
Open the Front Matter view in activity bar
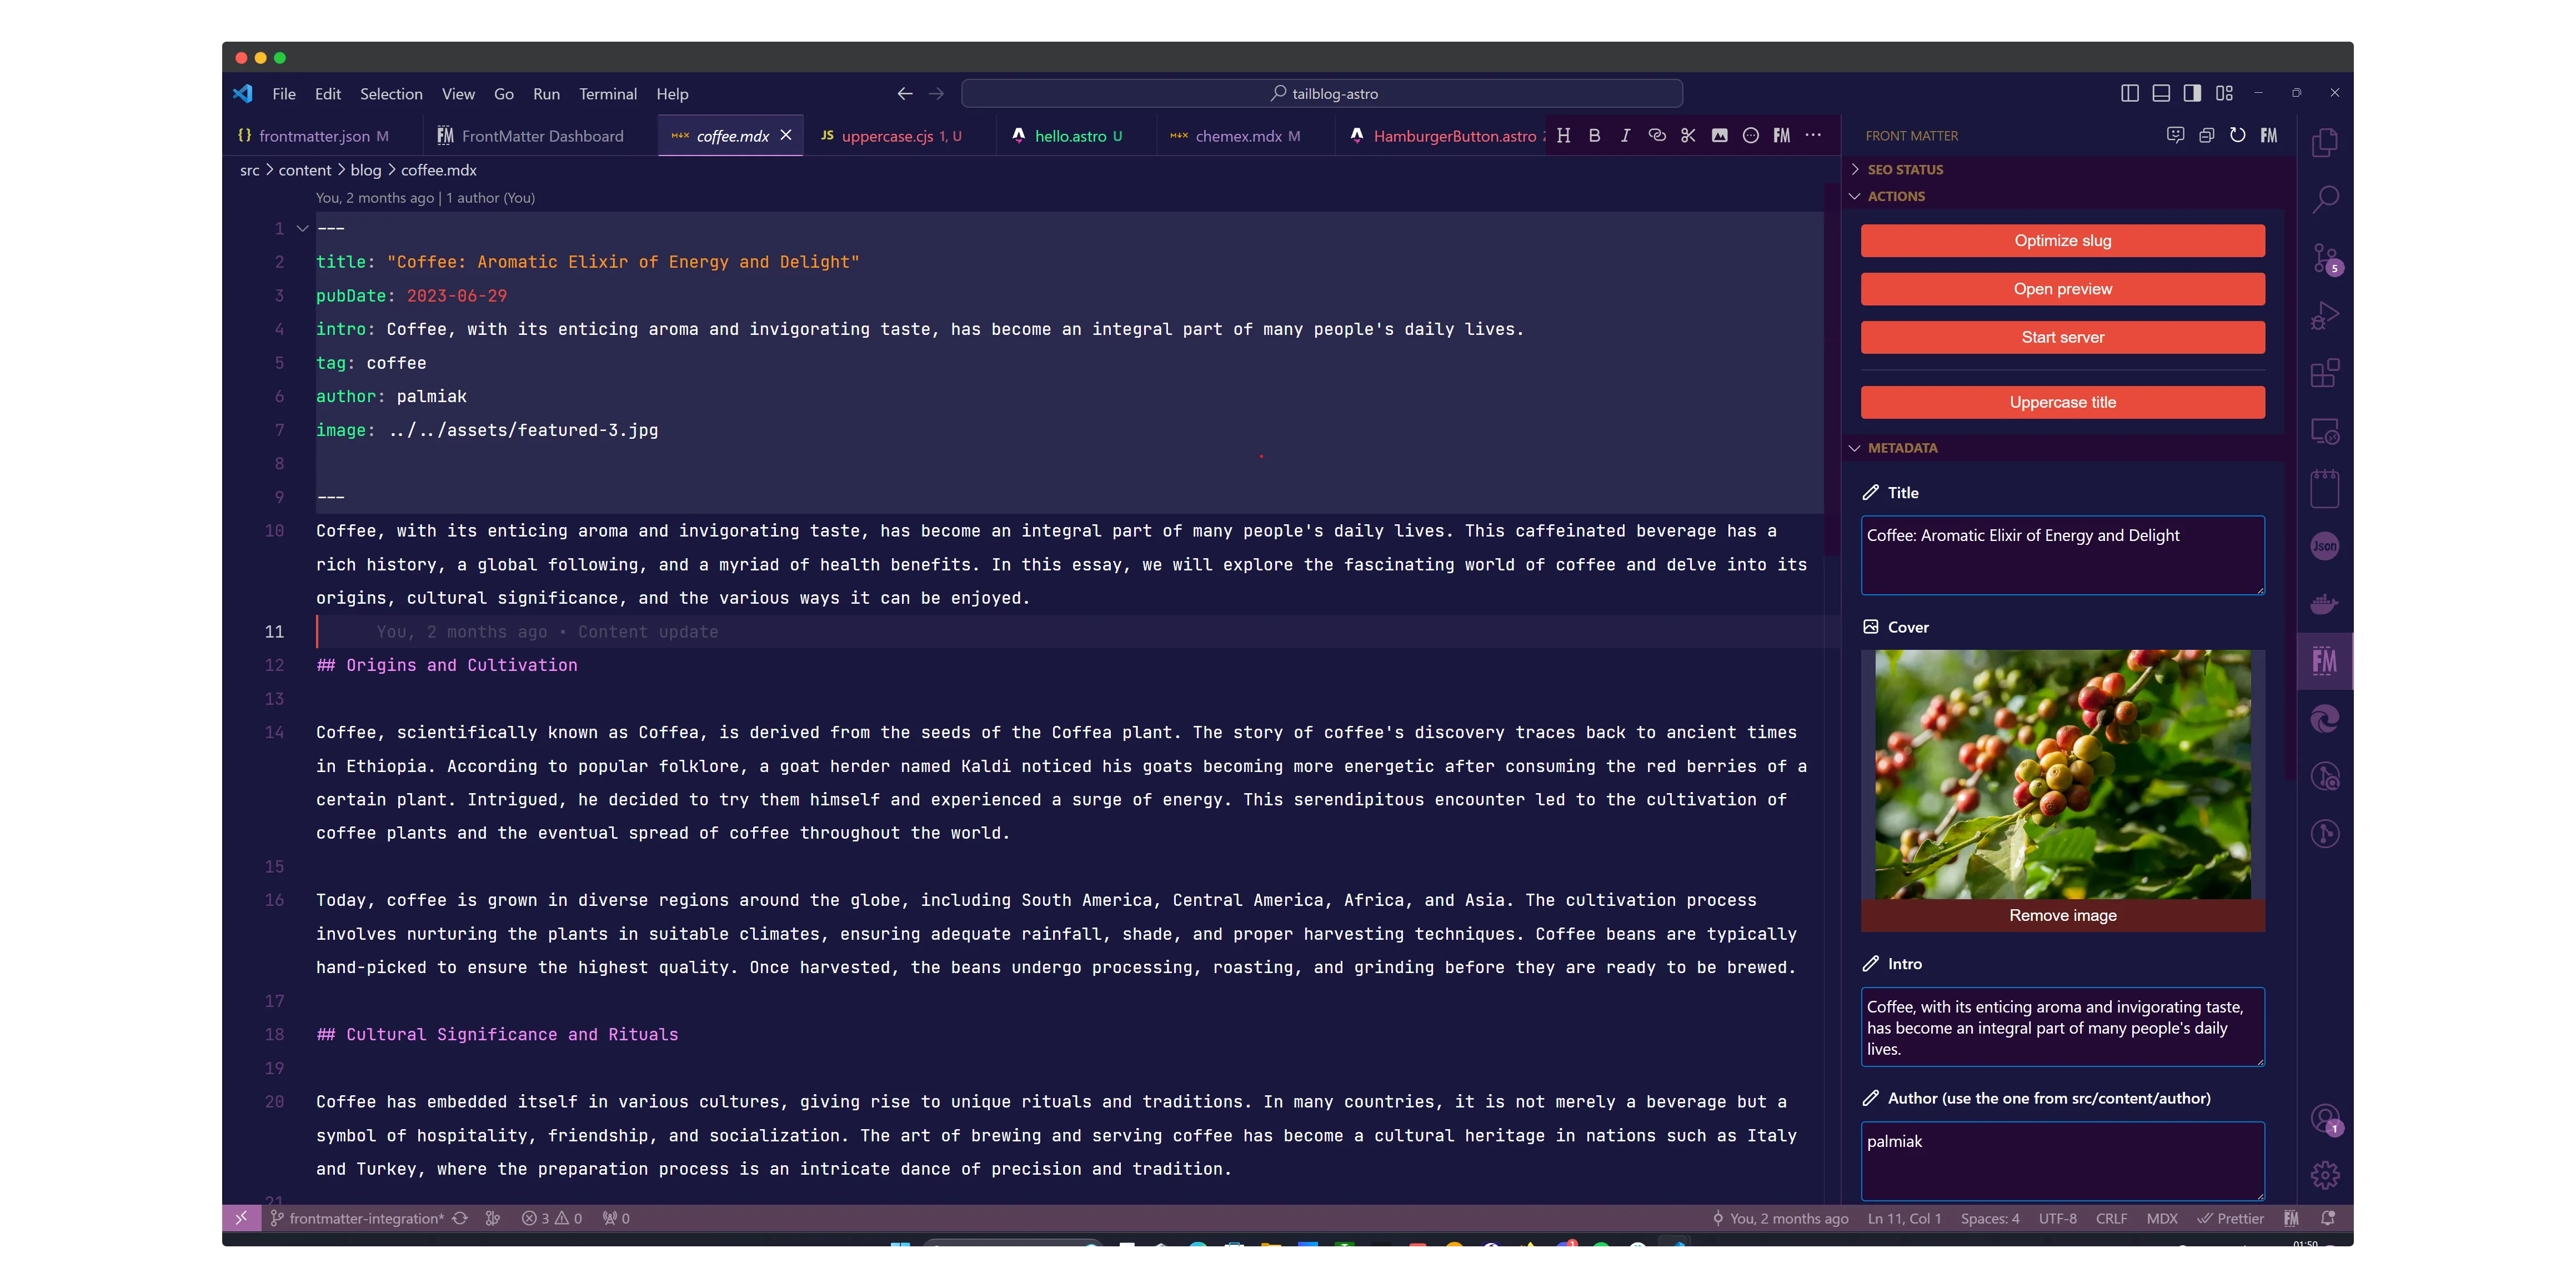pyautogui.click(x=2324, y=661)
